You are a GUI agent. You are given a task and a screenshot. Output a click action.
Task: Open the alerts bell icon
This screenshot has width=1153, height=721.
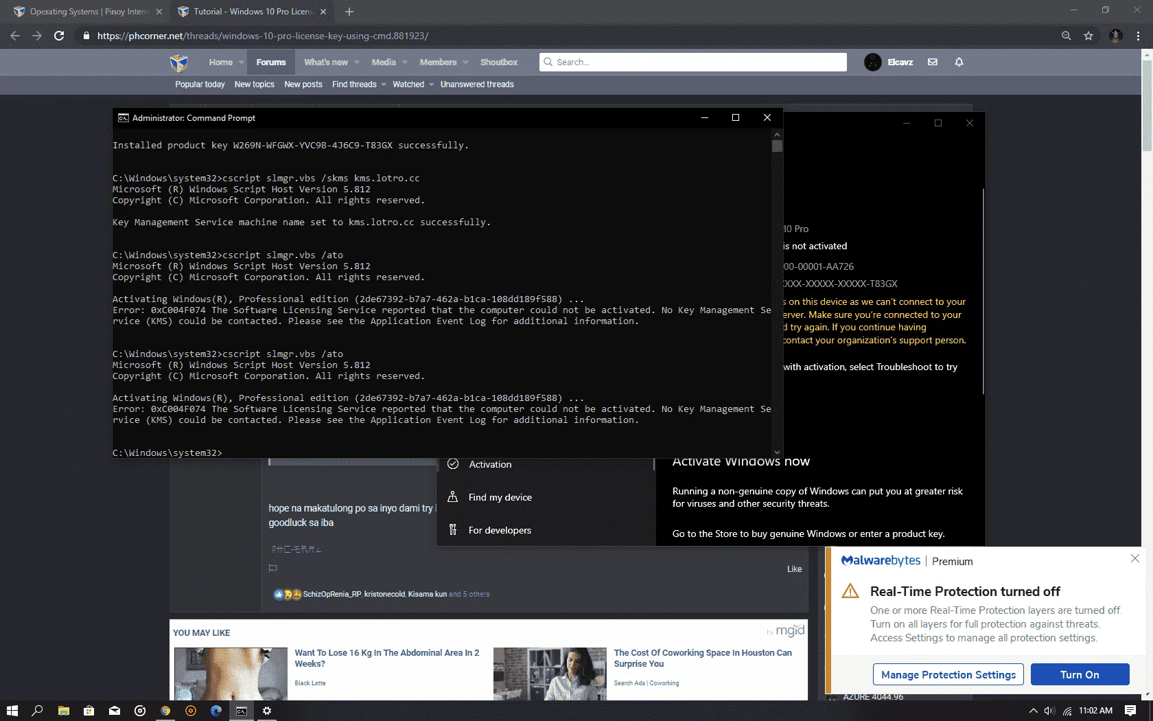tap(959, 62)
